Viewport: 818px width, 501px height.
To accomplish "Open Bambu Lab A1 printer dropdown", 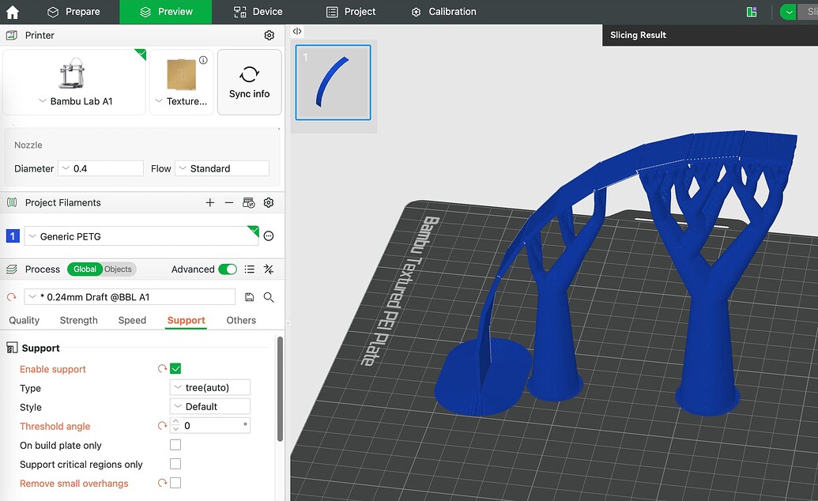I will point(76,101).
